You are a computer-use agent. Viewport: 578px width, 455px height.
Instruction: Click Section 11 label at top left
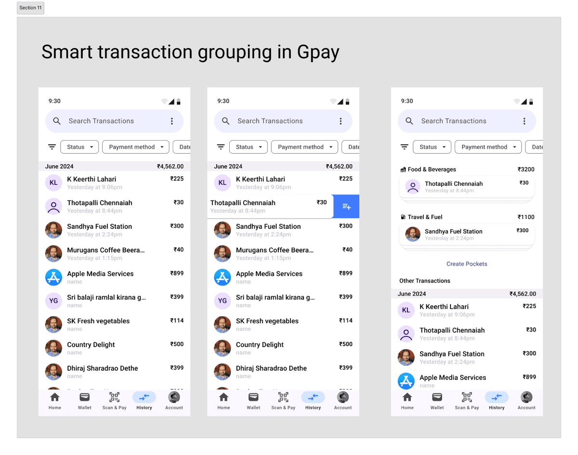[x=30, y=8]
